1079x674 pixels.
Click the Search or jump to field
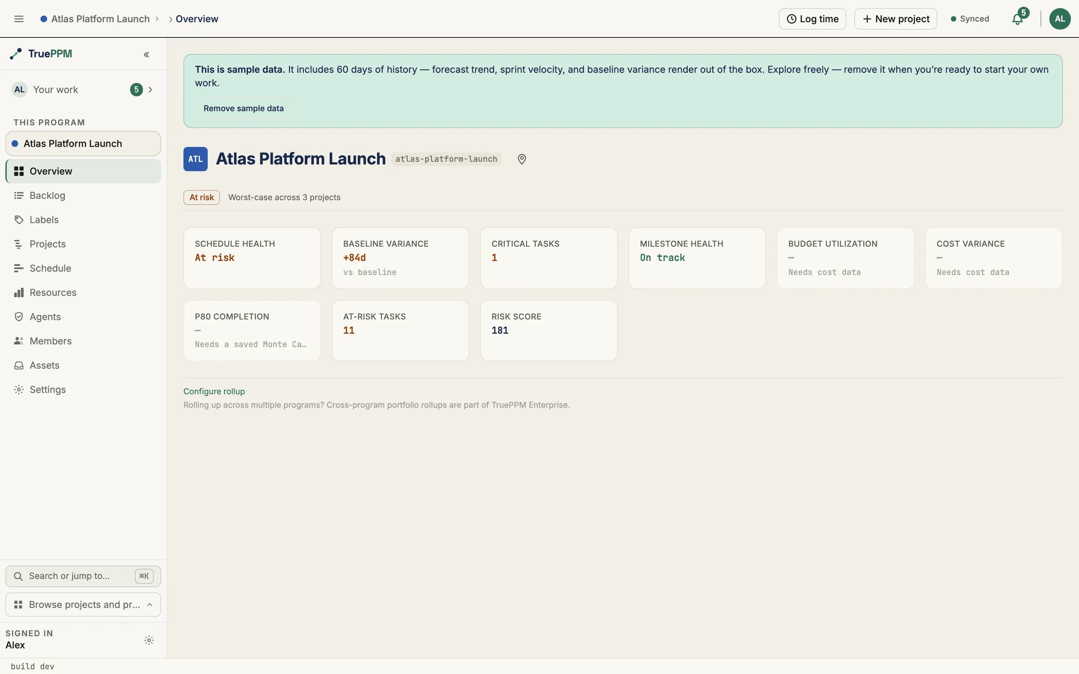click(x=83, y=576)
